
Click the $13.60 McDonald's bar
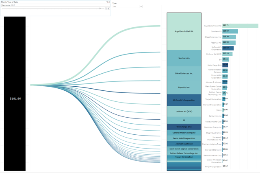tap(228, 48)
